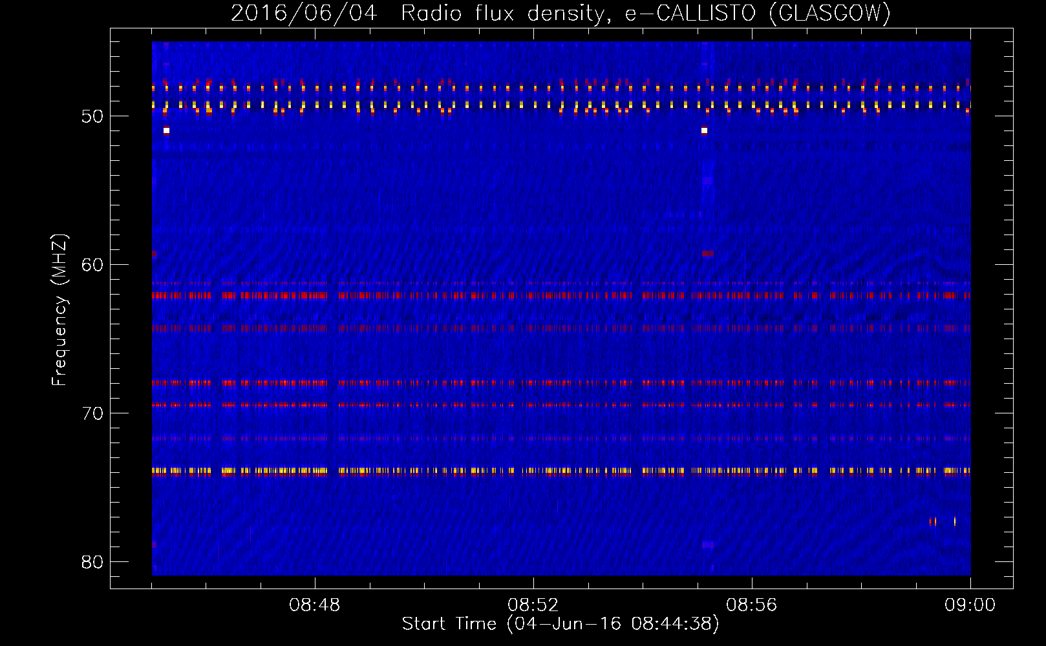Image resolution: width=1046 pixels, height=646 pixels.
Task: Click the dark red blob near 59 MHz at 08:55
Action: pyautogui.click(x=707, y=254)
